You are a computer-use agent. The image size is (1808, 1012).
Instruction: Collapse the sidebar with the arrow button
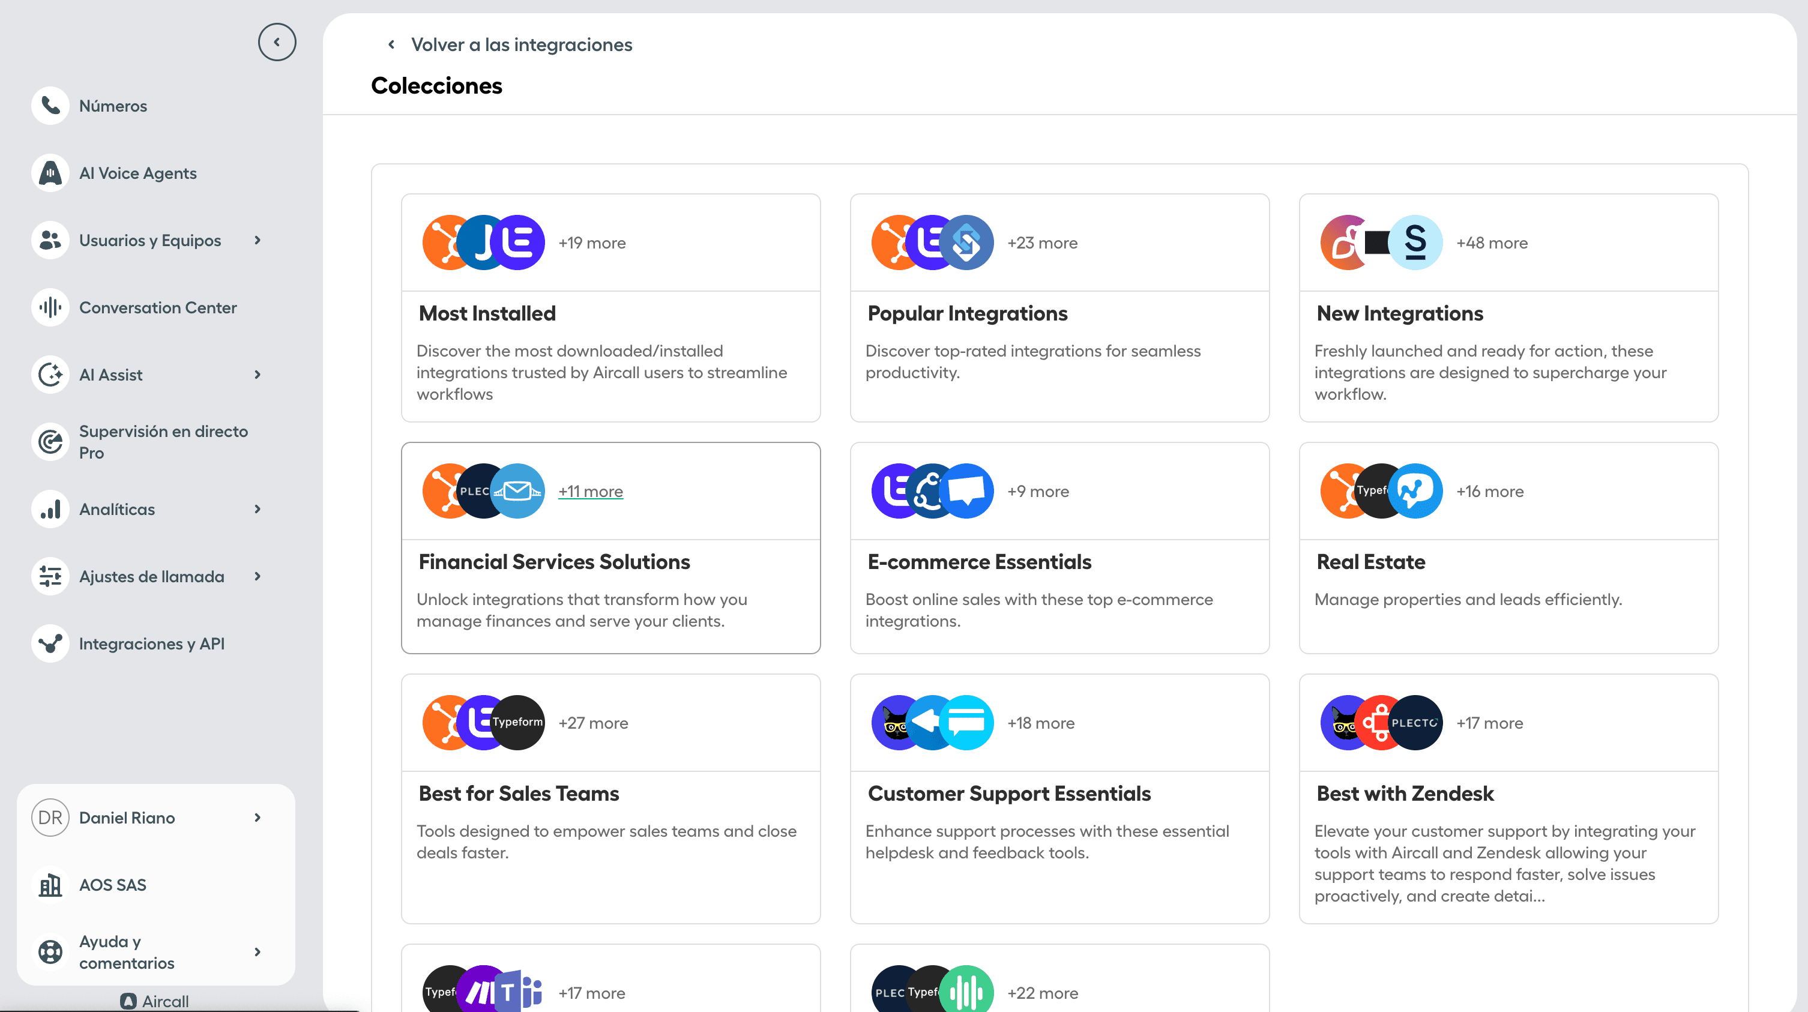point(277,42)
